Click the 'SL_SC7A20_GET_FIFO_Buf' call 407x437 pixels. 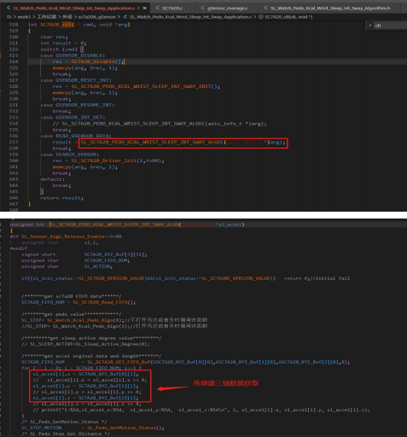click(218, 362)
